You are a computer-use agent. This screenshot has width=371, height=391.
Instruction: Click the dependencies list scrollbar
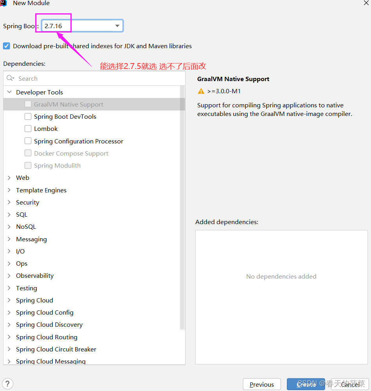pyautogui.click(x=182, y=208)
